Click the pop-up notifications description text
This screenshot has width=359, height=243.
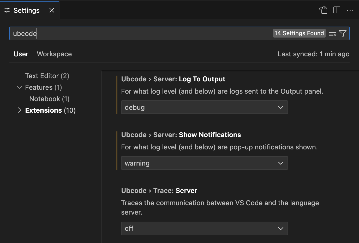(219, 147)
